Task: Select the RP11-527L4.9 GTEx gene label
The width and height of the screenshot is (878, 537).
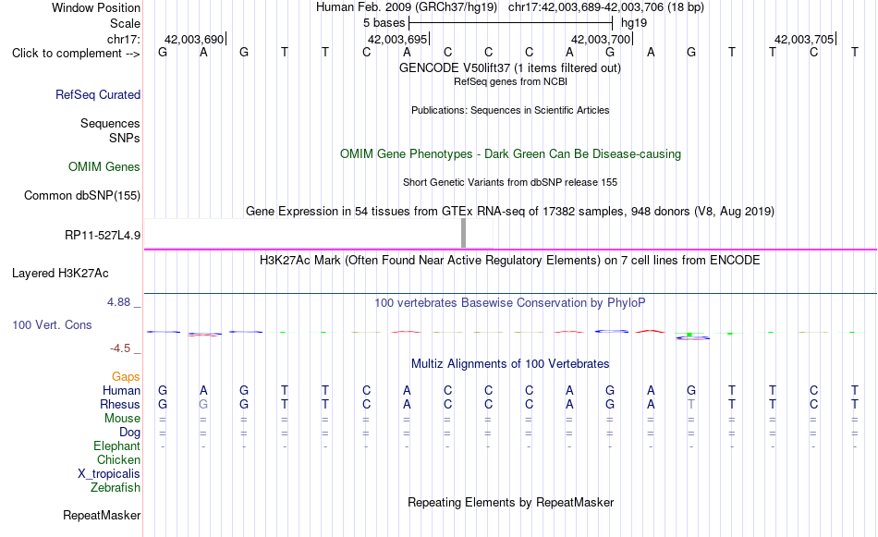Action: pos(103,235)
